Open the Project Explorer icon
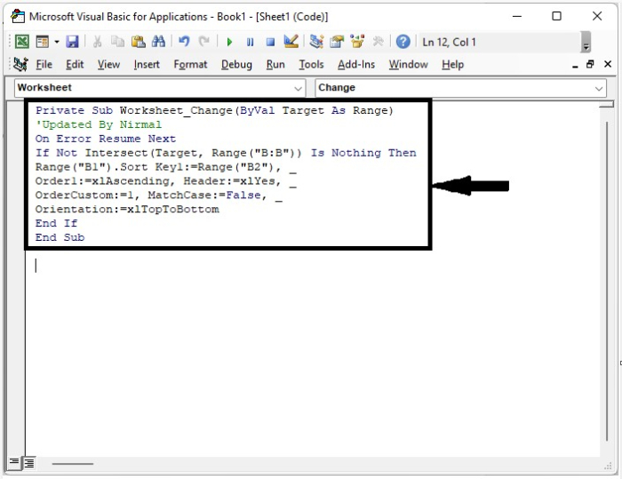The height and width of the screenshot is (479, 622). tap(316, 42)
